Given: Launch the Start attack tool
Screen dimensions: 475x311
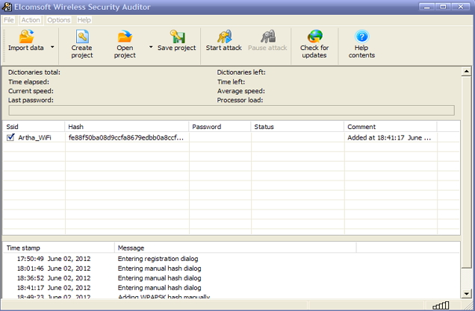Looking at the screenshot, I should click(224, 40).
